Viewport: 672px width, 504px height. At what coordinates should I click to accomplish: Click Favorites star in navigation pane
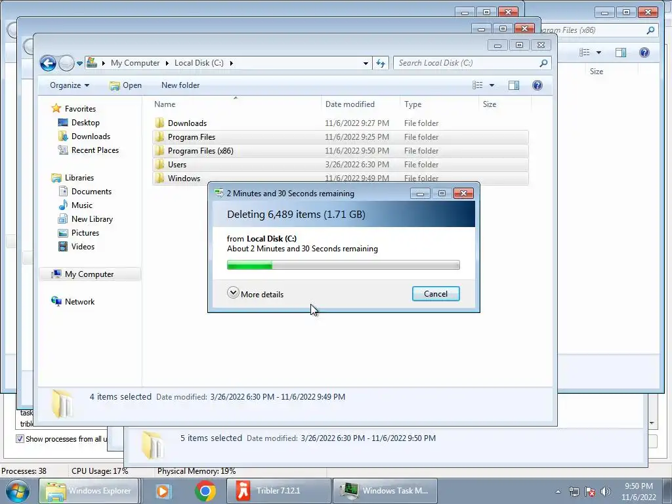tap(56, 108)
